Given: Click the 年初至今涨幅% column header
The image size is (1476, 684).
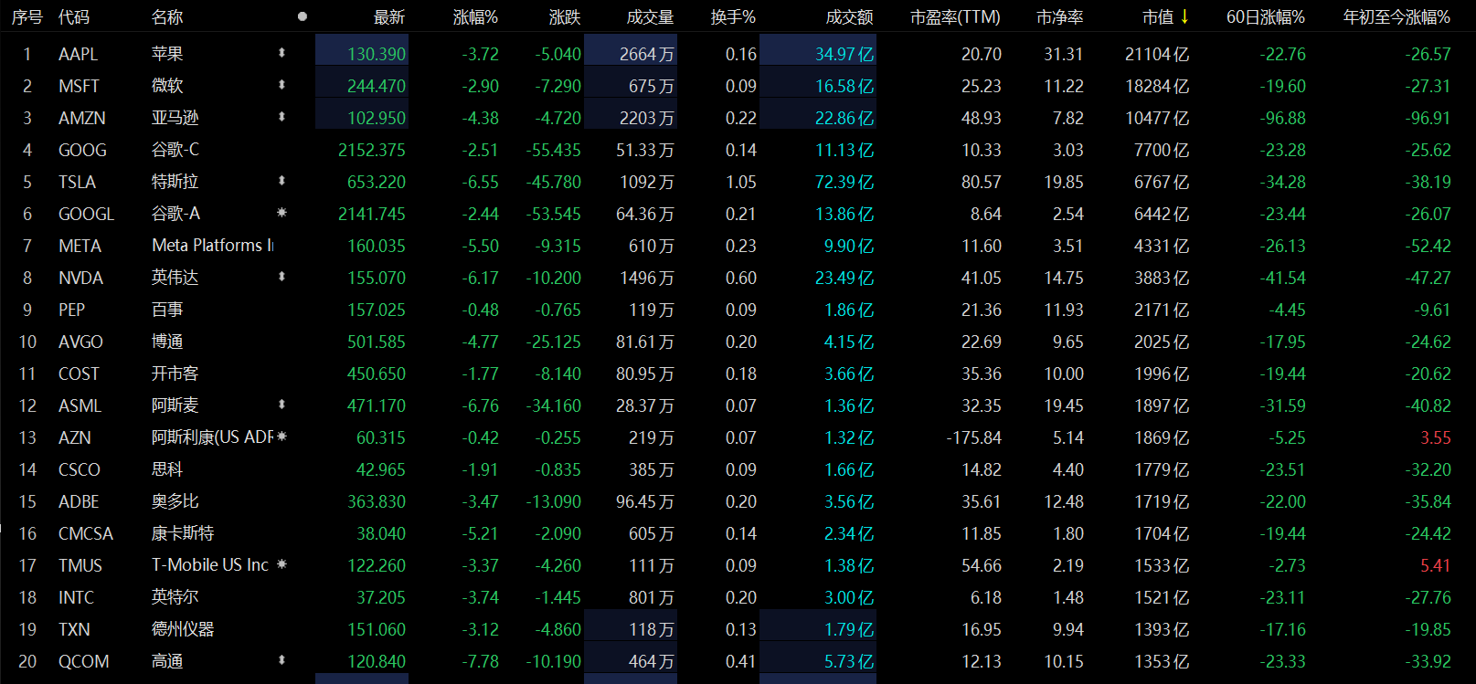Looking at the screenshot, I should coord(1396,17).
